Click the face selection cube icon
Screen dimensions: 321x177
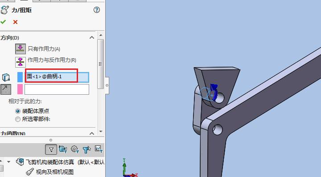point(6,77)
